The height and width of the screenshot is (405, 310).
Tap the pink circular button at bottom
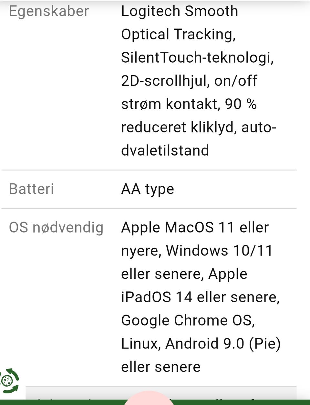pos(149,398)
